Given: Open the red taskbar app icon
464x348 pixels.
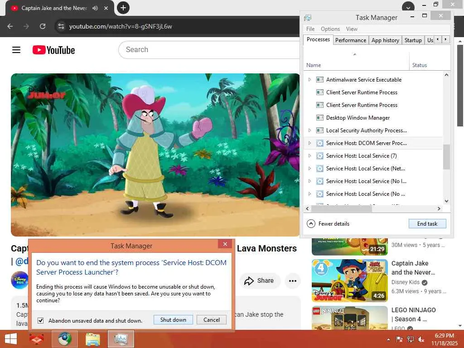Looking at the screenshot, I should [x=37, y=339].
